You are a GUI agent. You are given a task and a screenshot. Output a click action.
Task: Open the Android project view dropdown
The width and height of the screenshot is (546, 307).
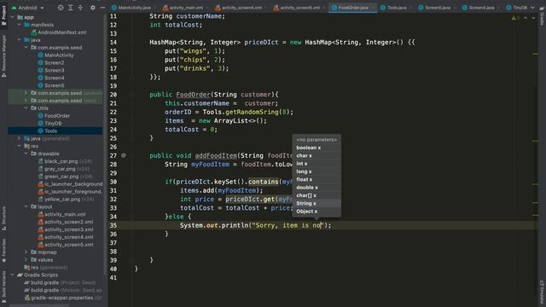[28, 8]
